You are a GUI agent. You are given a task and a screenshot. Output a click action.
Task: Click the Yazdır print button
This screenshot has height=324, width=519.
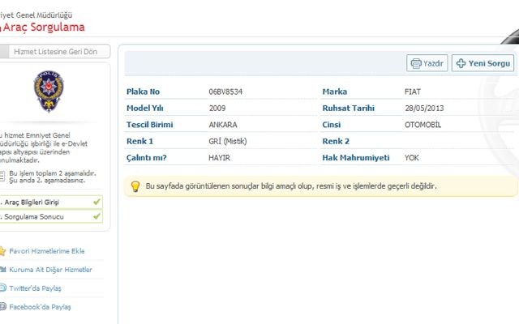[x=427, y=63]
